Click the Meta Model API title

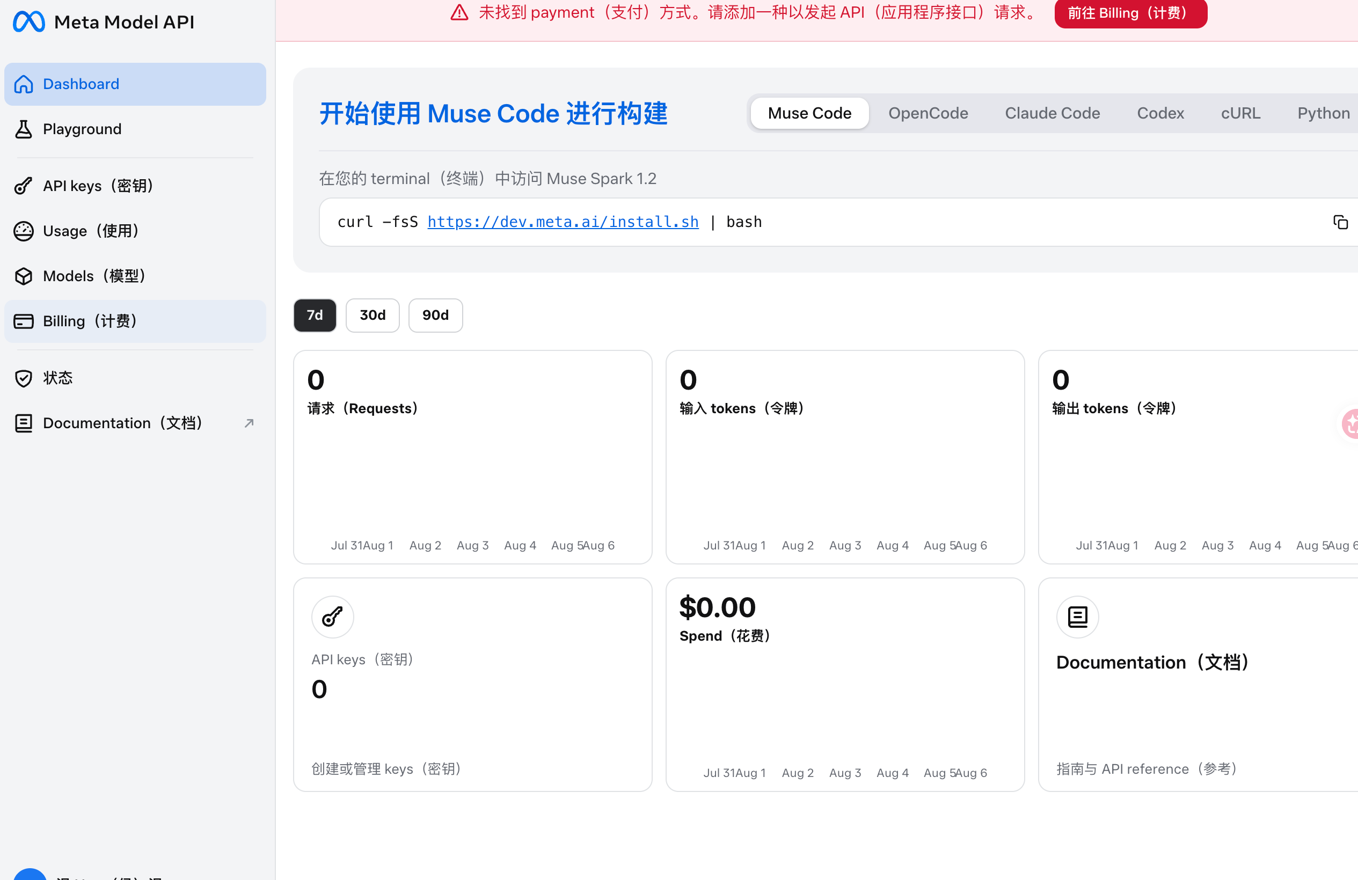point(125,21)
